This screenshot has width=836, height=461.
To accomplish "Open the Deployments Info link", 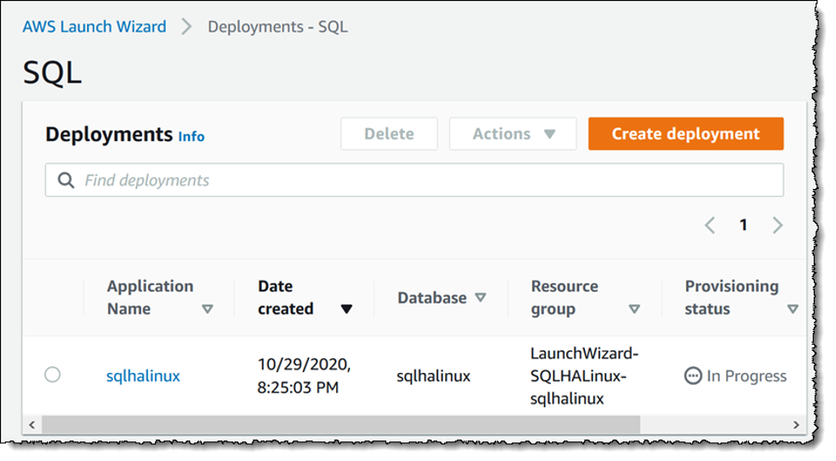I will pos(191,136).
